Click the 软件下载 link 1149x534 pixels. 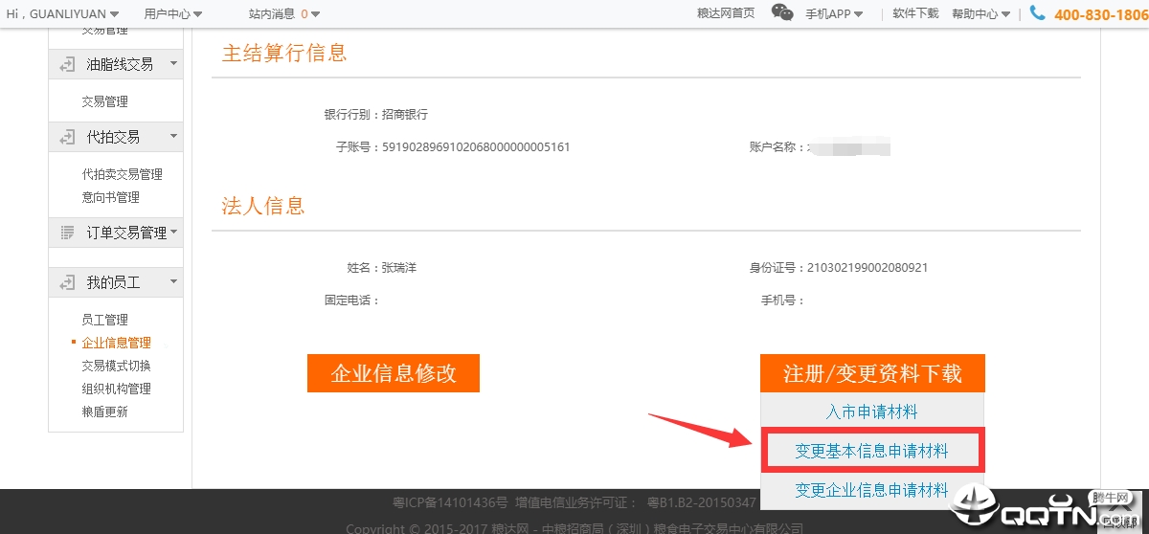pyautogui.click(x=915, y=13)
